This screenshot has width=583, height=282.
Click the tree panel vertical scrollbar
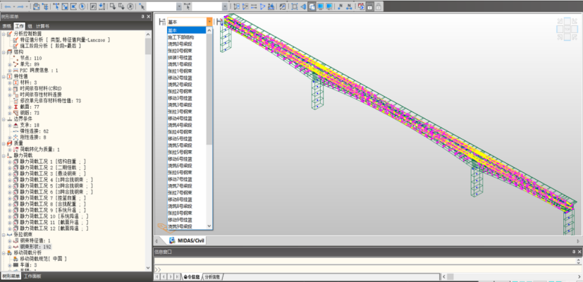point(148,47)
